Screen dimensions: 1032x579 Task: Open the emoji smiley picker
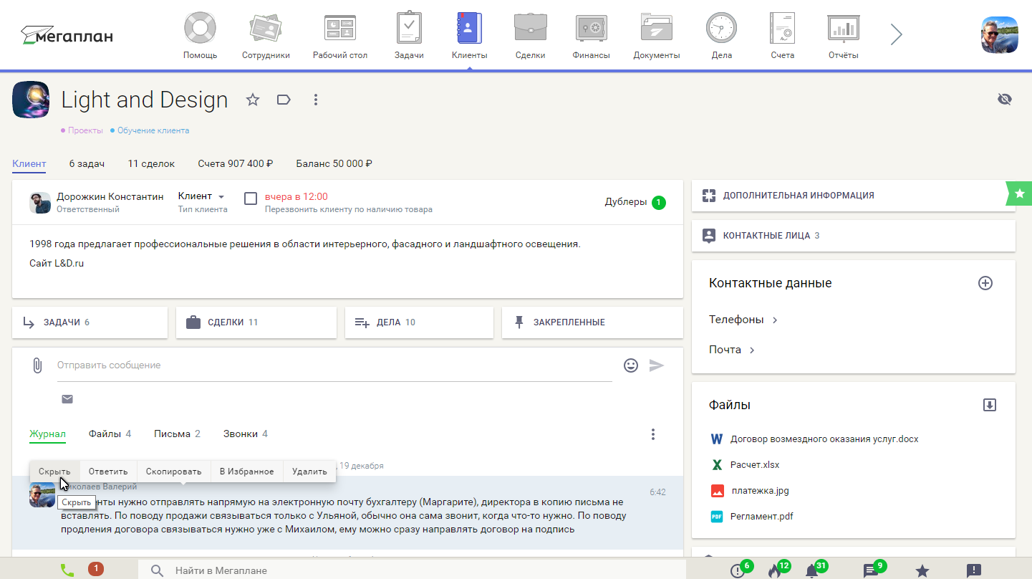(x=631, y=365)
